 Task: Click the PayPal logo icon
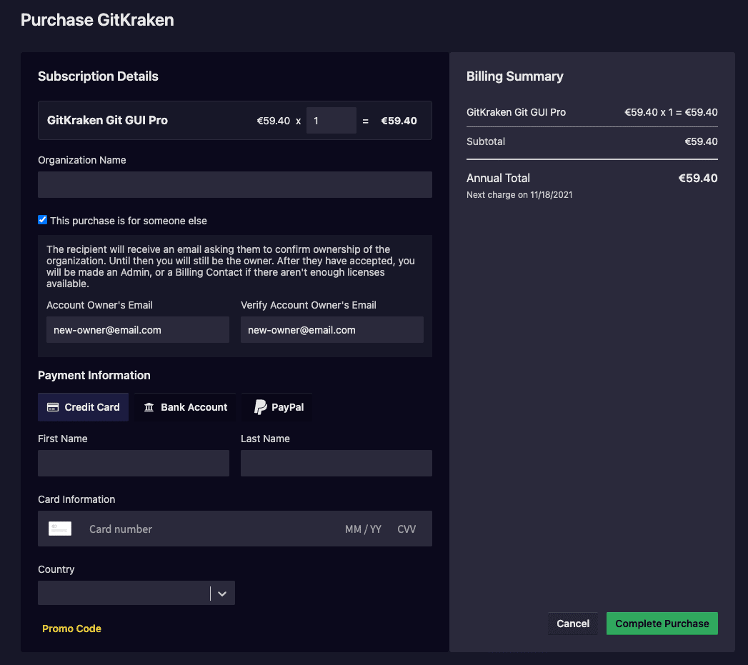coord(261,407)
